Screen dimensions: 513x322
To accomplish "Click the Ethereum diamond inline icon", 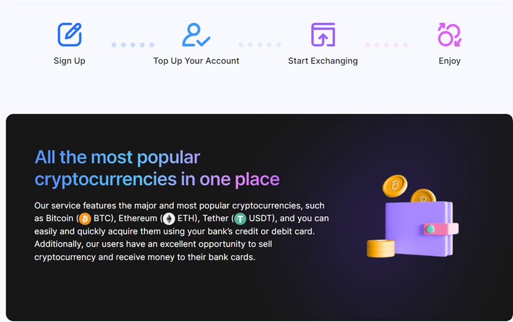I will click(x=169, y=218).
